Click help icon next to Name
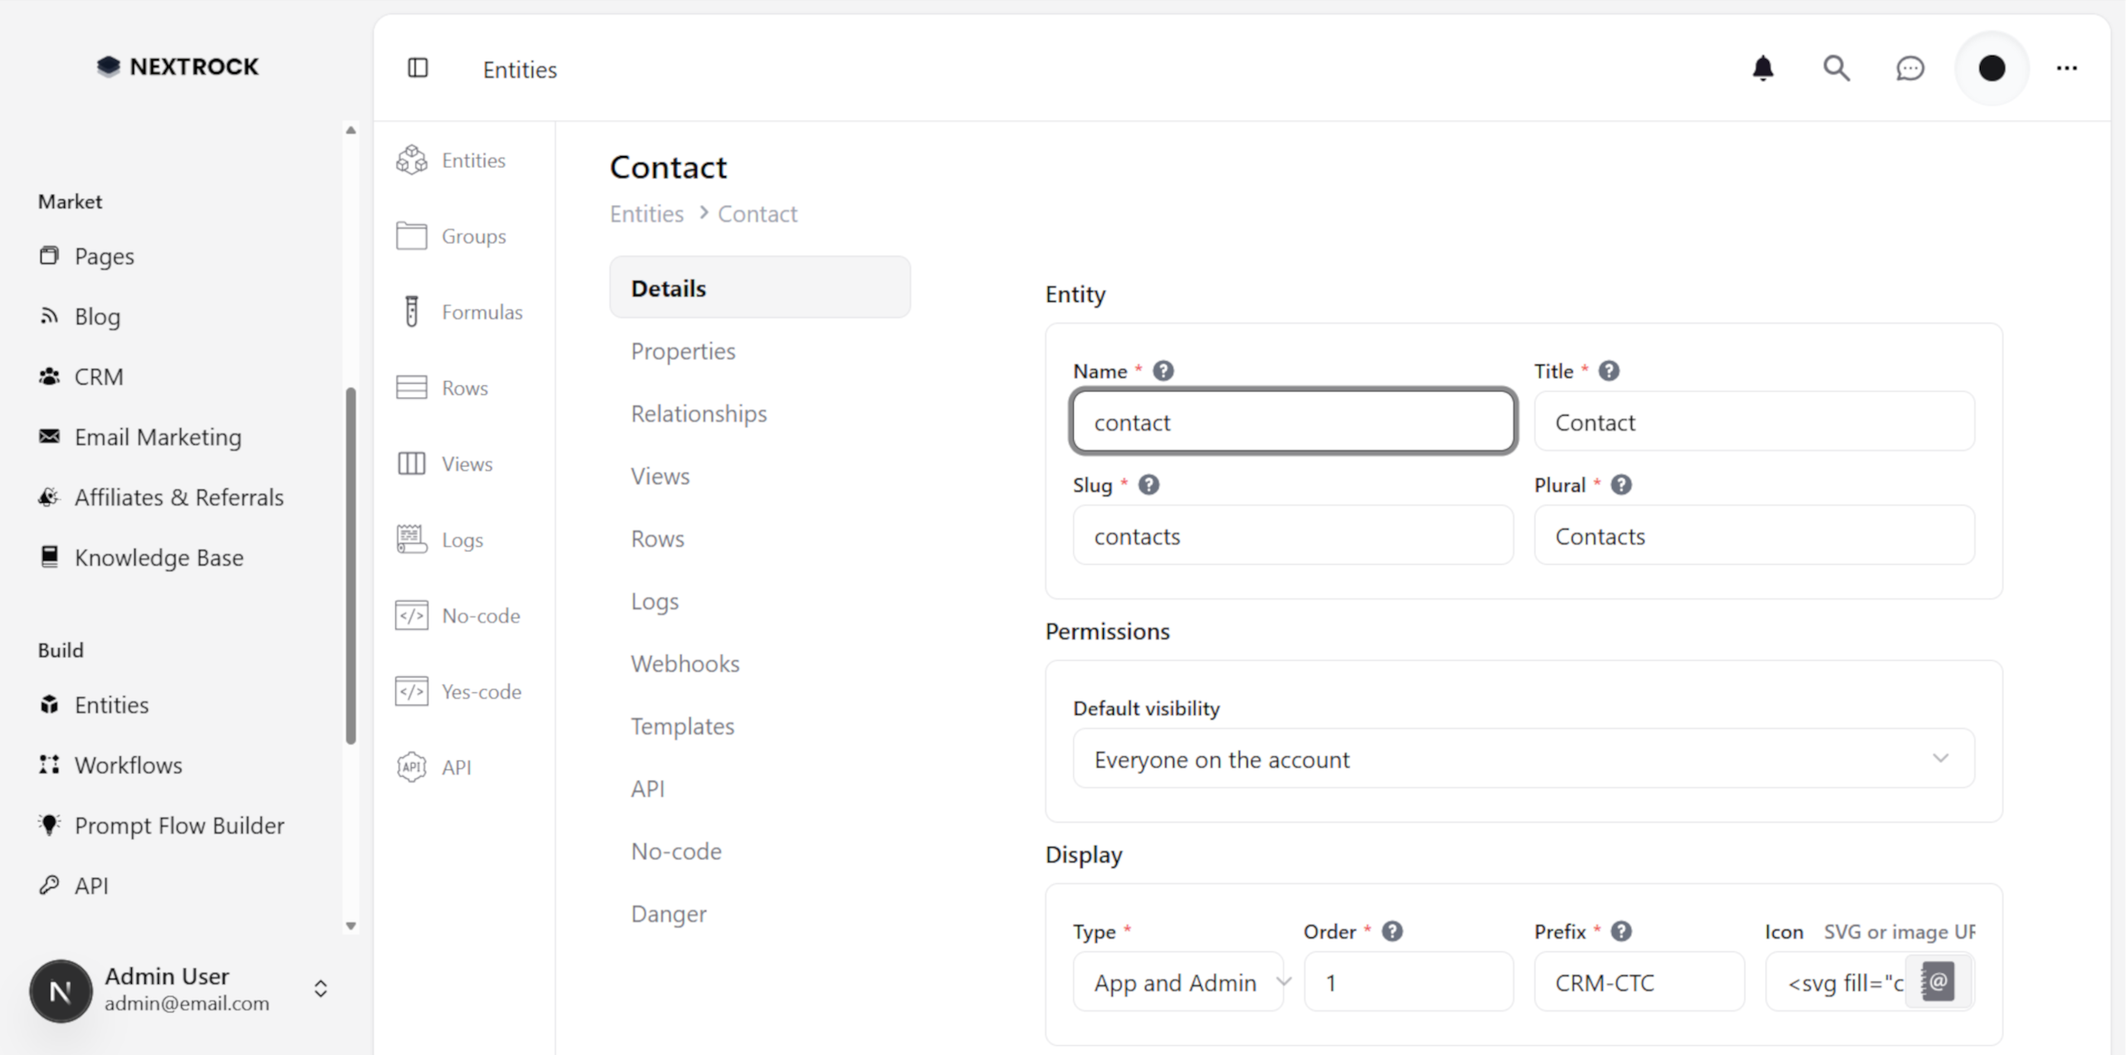Screen dimensions: 2126x1055 [1163, 371]
